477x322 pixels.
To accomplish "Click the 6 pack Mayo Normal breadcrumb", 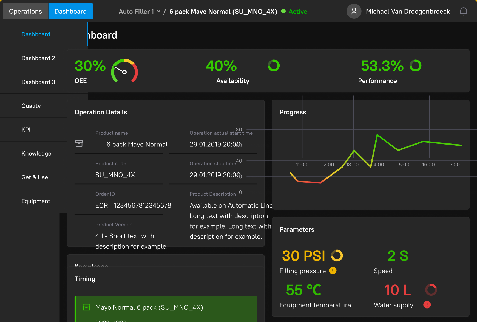I will 223,12.
